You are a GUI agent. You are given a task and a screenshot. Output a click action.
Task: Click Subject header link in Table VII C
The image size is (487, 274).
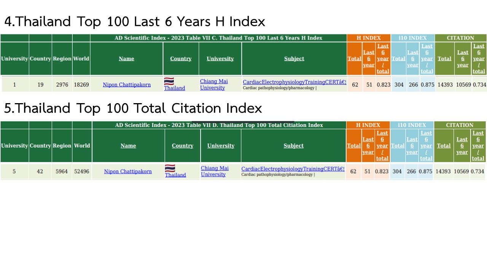pyautogui.click(x=294, y=59)
